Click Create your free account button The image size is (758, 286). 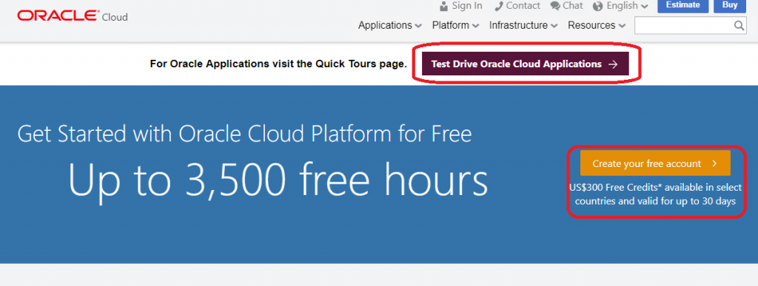[x=655, y=163]
